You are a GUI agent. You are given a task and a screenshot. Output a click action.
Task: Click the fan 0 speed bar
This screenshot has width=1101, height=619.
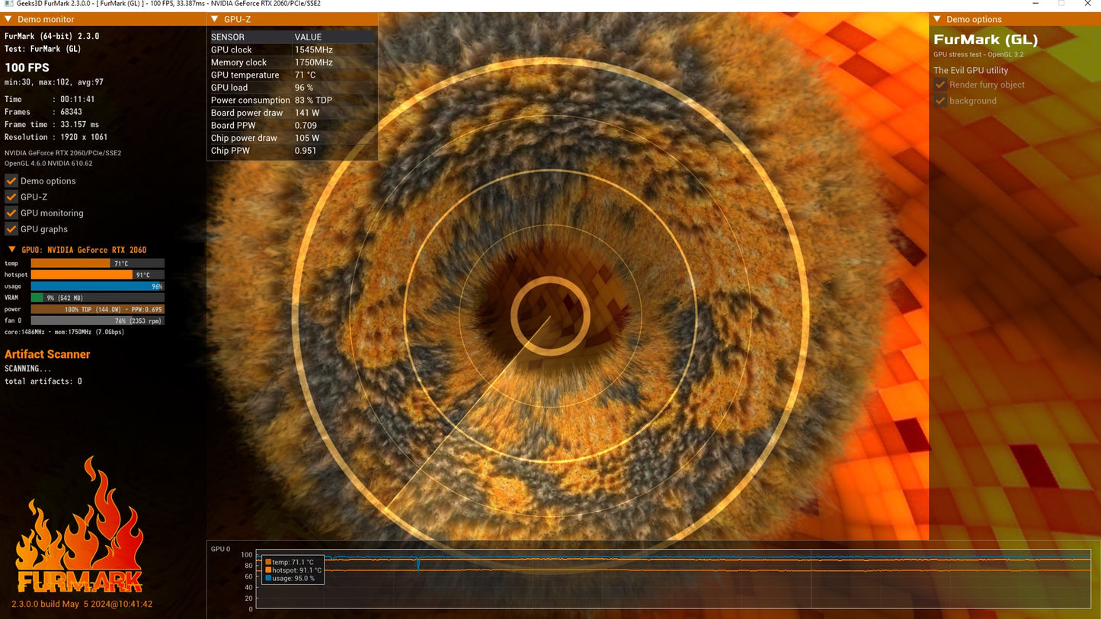[x=98, y=321]
